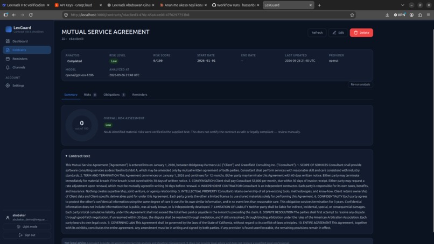The width and height of the screenshot is (434, 244).
Task: Open the browser sidebar panel icon
Action: tap(5, 15)
